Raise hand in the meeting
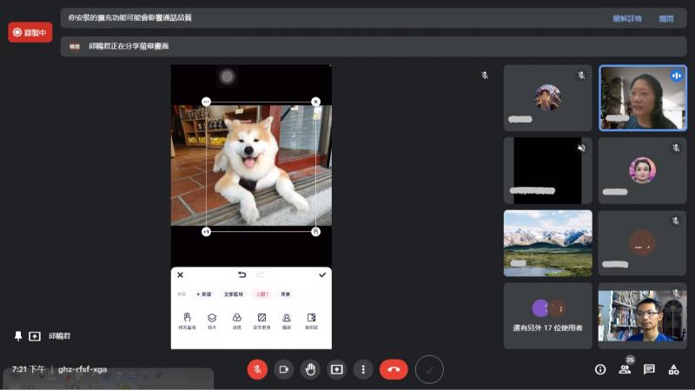Screen dimensions: 695x390 point(310,369)
